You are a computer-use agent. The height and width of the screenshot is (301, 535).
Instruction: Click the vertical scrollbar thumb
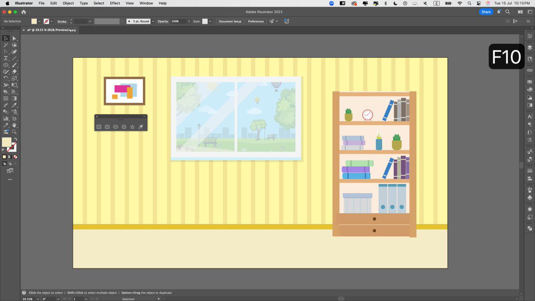[x=521, y=165]
